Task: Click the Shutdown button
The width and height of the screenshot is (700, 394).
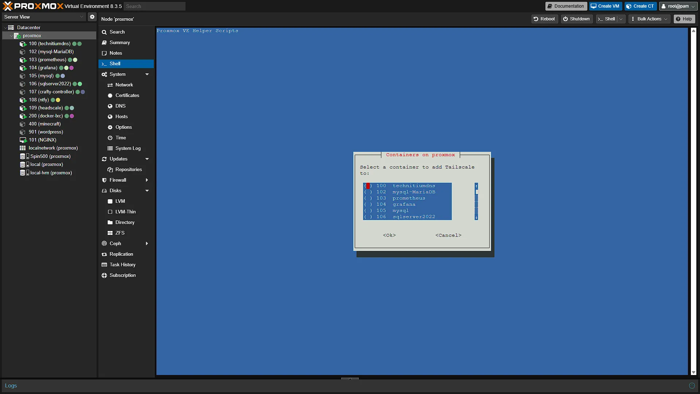Action: (576, 19)
